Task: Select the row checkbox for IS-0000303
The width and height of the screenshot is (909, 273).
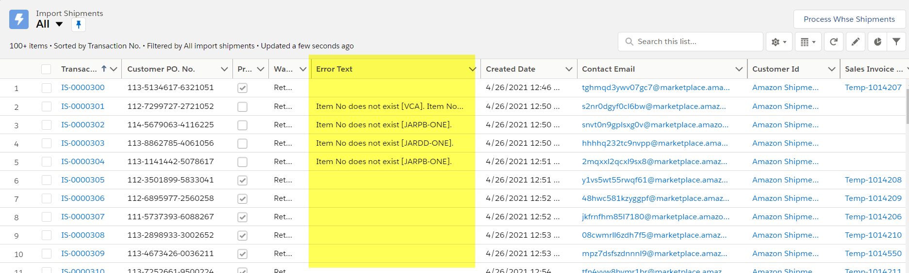Action: pyautogui.click(x=47, y=143)
